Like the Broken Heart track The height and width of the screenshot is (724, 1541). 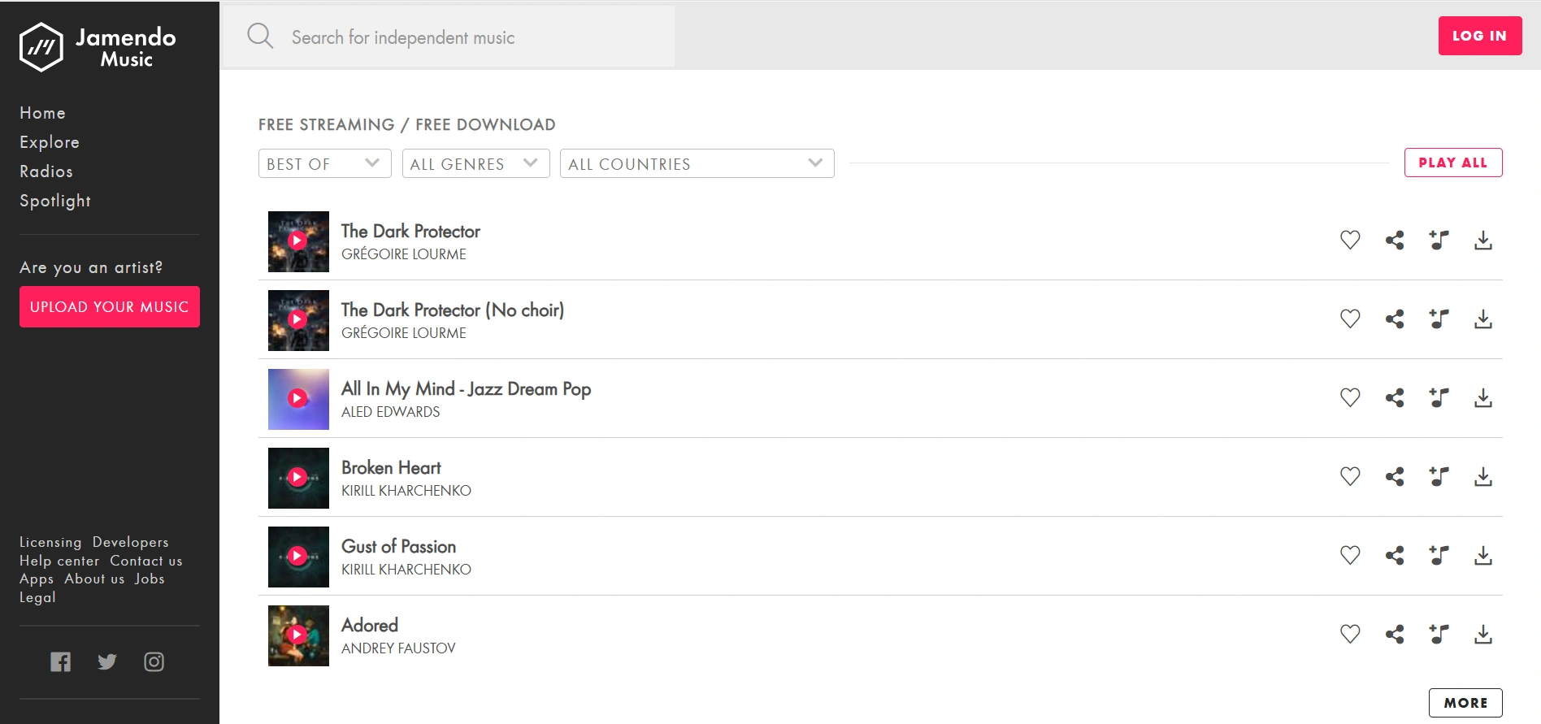coord(1350,477)
